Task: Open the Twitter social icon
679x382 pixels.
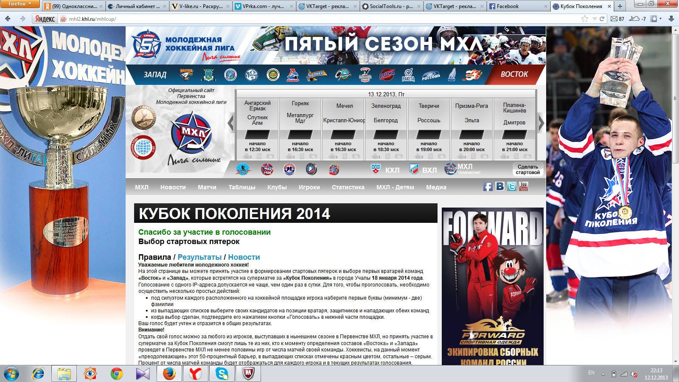Action: pos(512,186)
